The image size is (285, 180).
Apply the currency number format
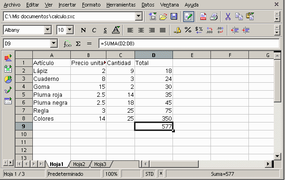tap(177, 30)
